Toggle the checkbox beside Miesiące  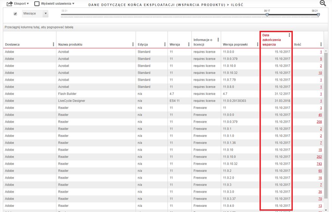pos(15,14)
